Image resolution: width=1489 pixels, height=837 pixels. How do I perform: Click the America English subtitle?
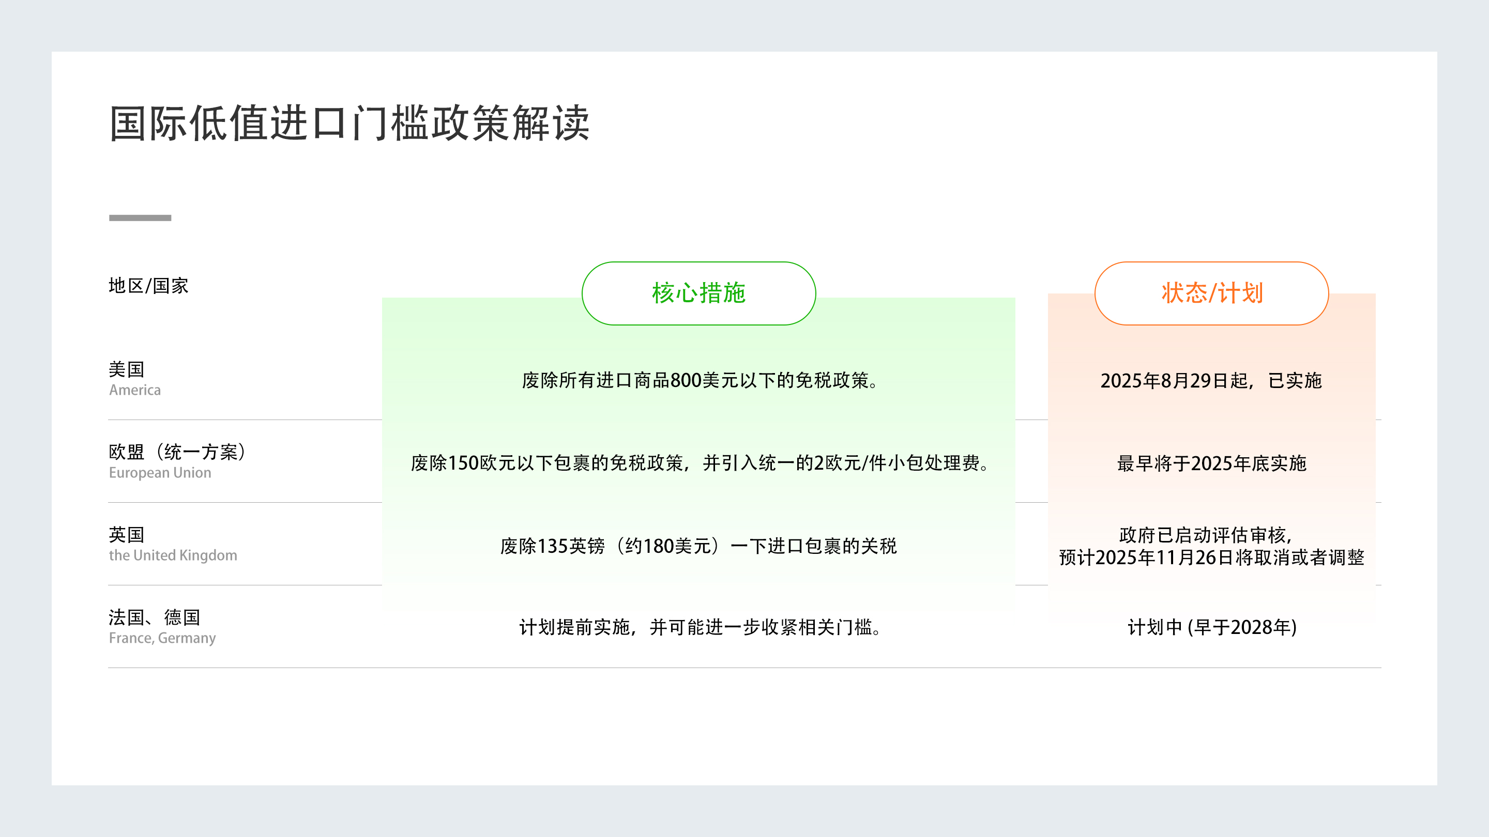pyautogui.click(x=134, y=390)
